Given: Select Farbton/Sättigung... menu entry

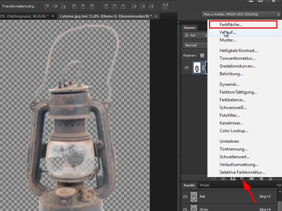Looking at the screenshot, I should click(245, 92).
